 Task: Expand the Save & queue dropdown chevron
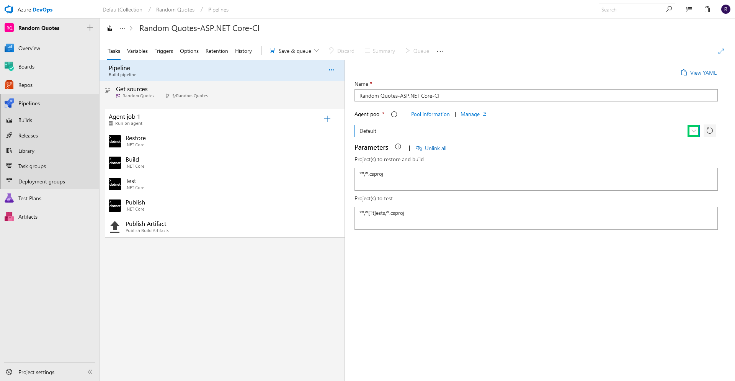pos(317,51)
